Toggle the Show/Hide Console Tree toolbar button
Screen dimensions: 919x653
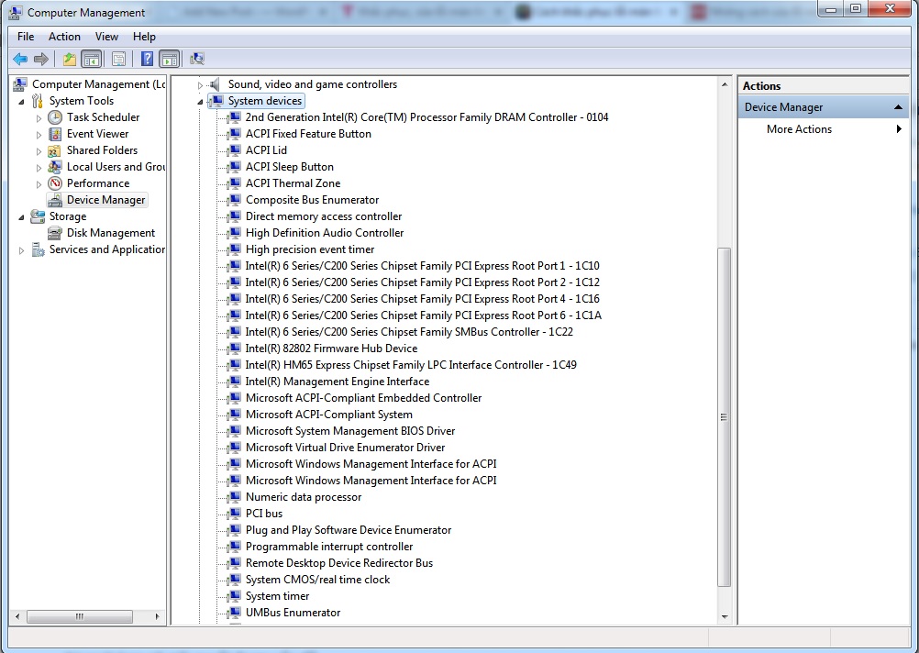[x=92, y=59]
